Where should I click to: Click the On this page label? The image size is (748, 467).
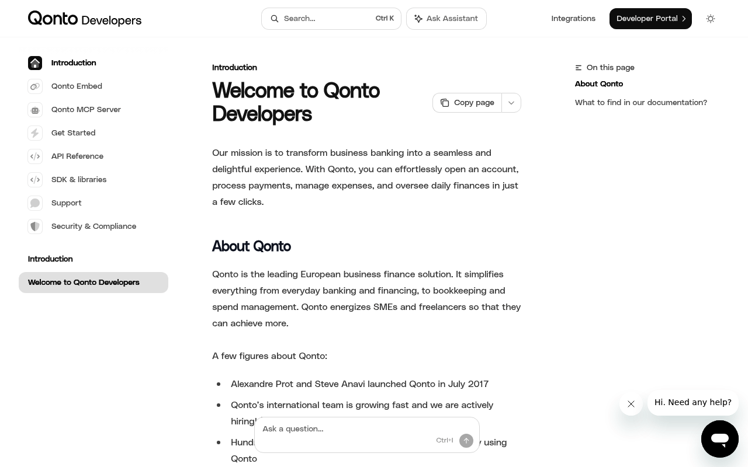[x=611, y=68]
